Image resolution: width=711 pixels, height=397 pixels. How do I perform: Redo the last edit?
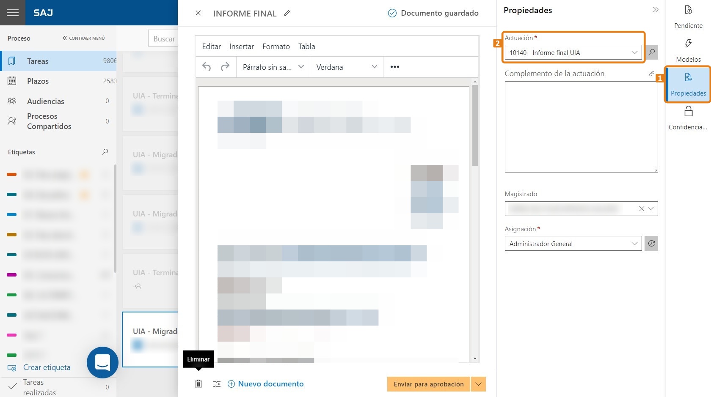(x=225, y=67)
